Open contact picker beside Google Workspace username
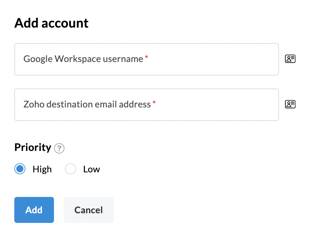This screenshot has height=248, width=316. coord(290,59)
